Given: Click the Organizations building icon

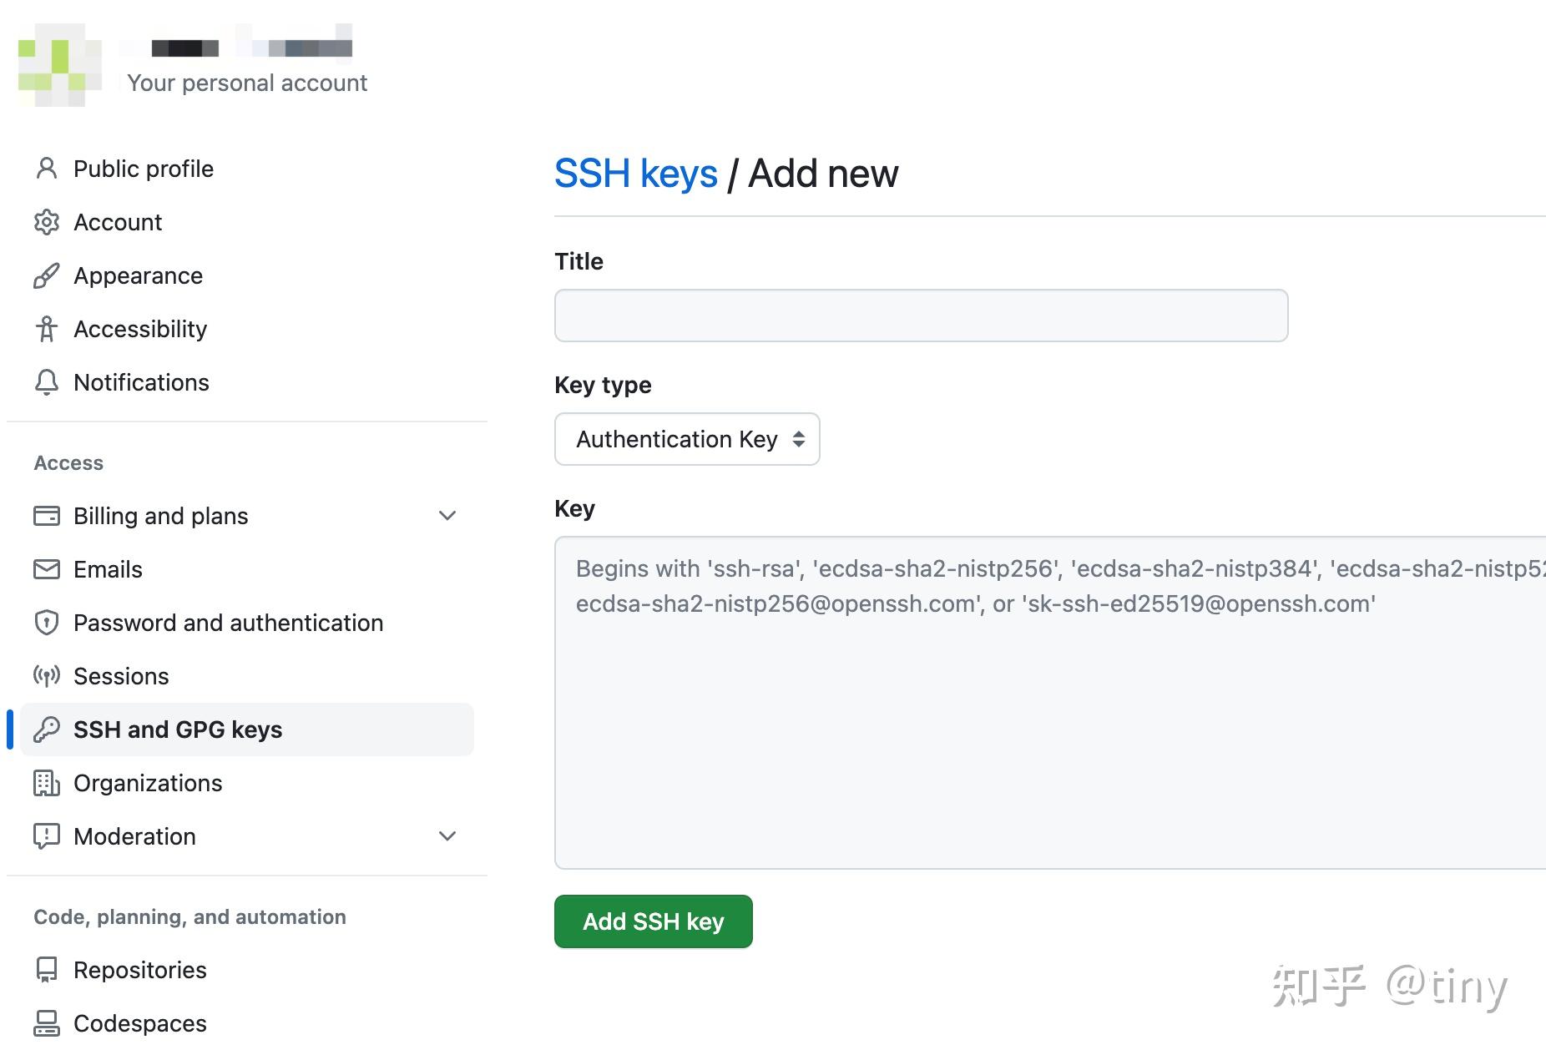Looking at the screenshot, I should [x=47, y=783].
